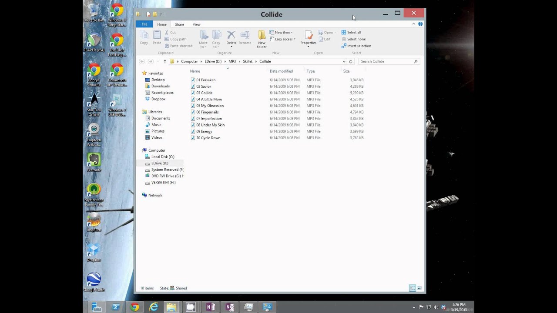Image resolution: width=557 pixels, height=313 pixels.
Task: Select the file 05 My Obsession
Action: [x=210, y=106]
